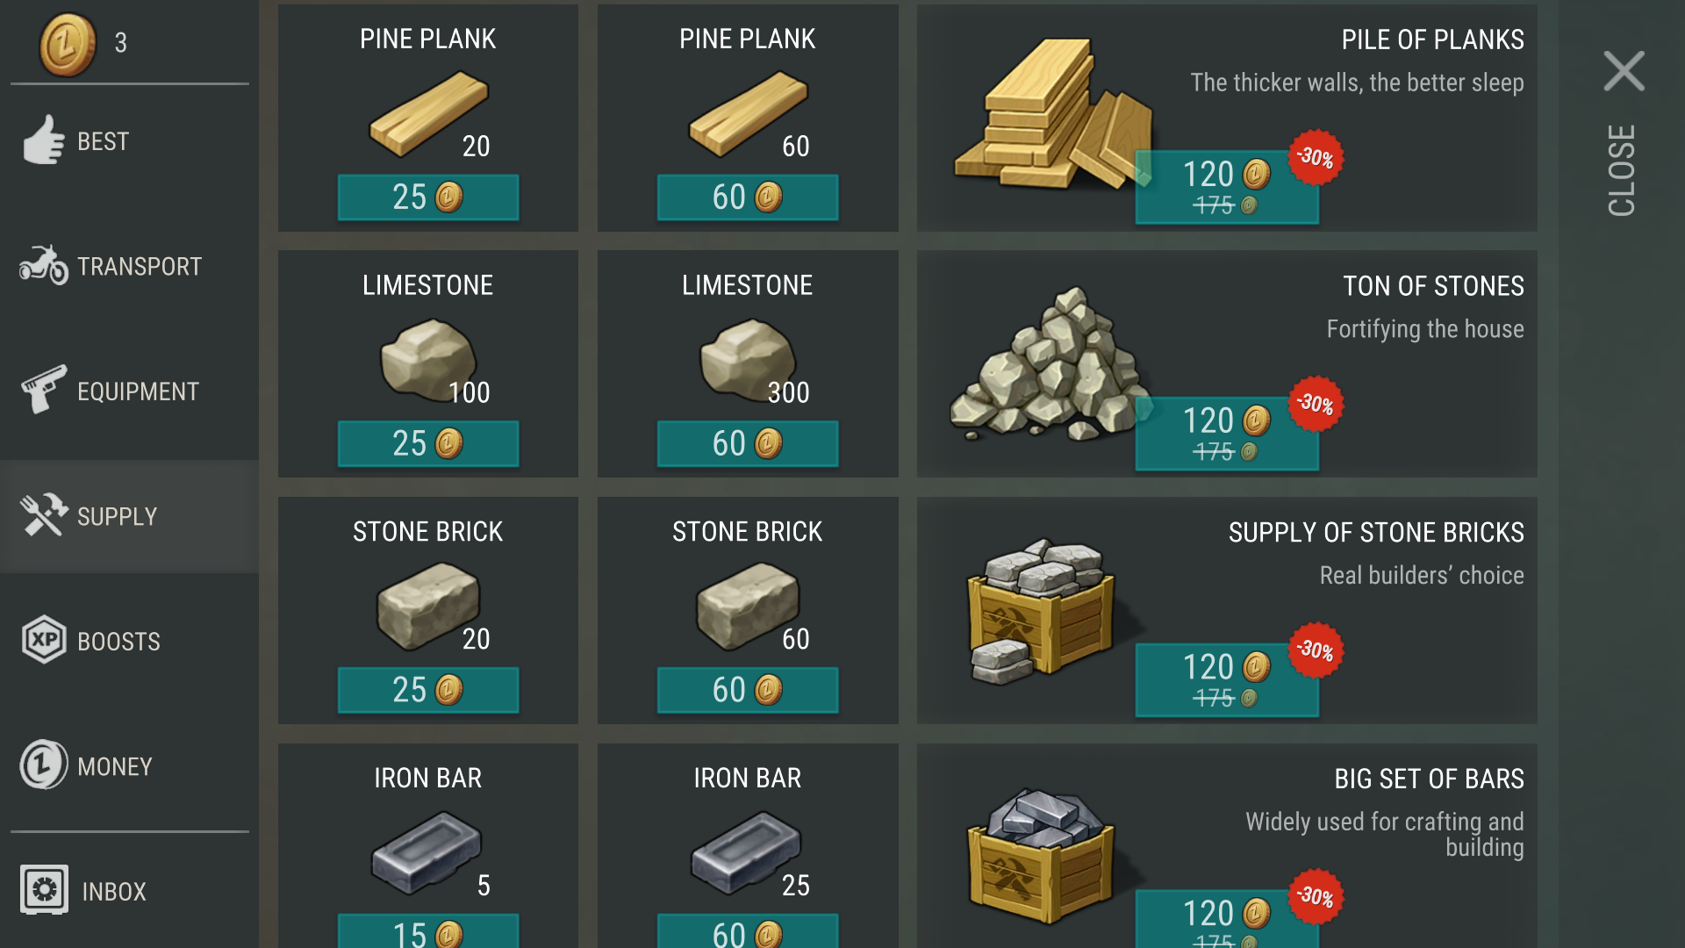Buy Pile of Planks for 120 coins
This screenshot has height=948, width=1685.
click(1227, 187)
